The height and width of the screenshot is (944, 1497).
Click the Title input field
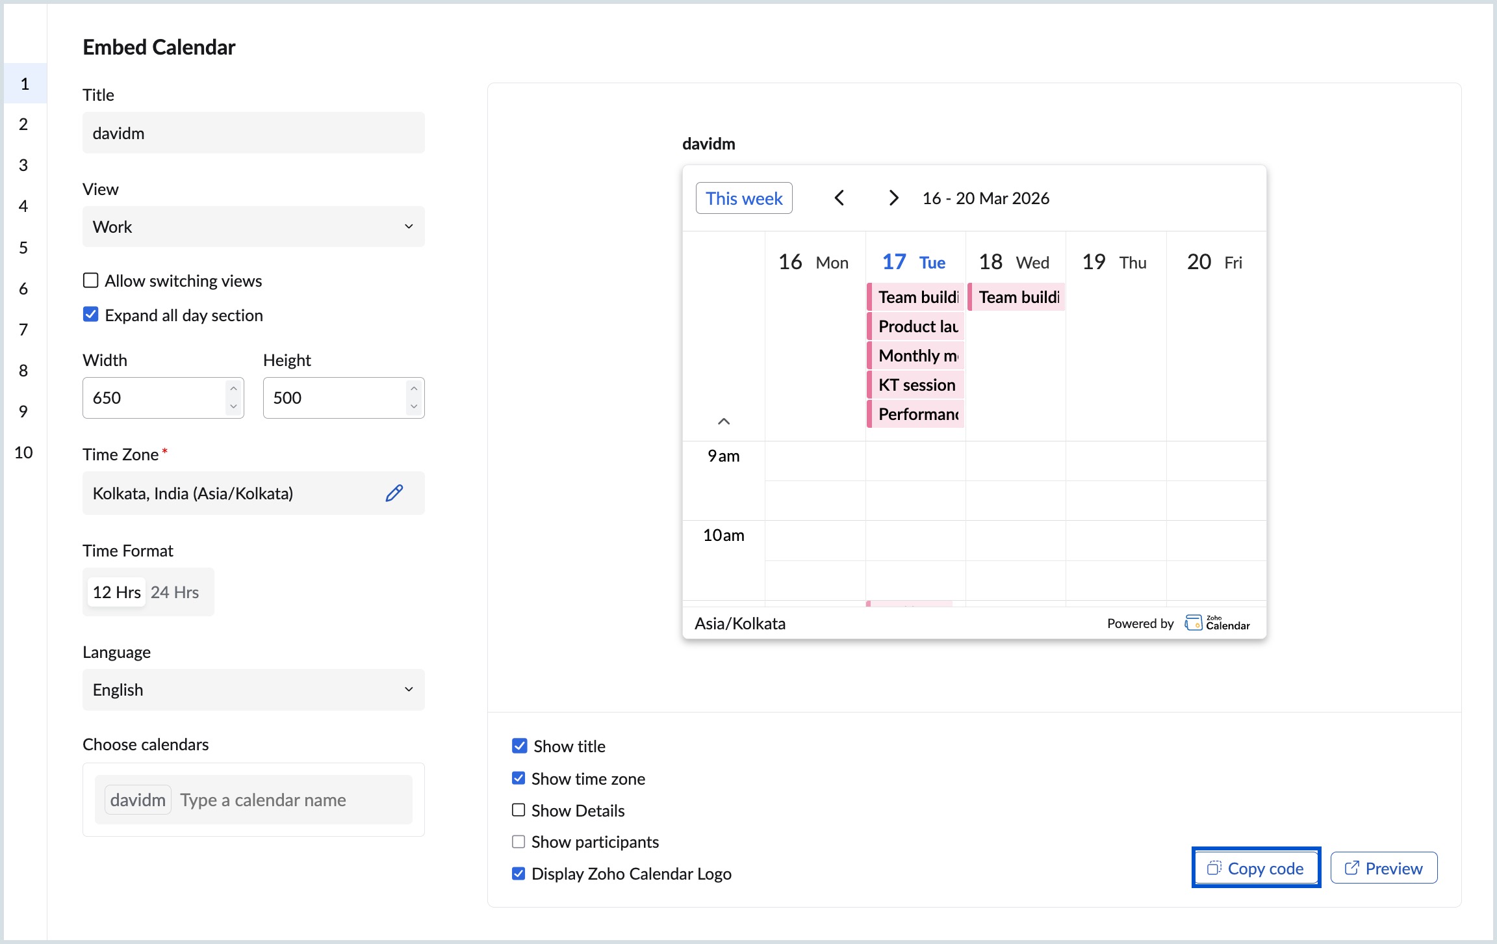tap(253, 133)
